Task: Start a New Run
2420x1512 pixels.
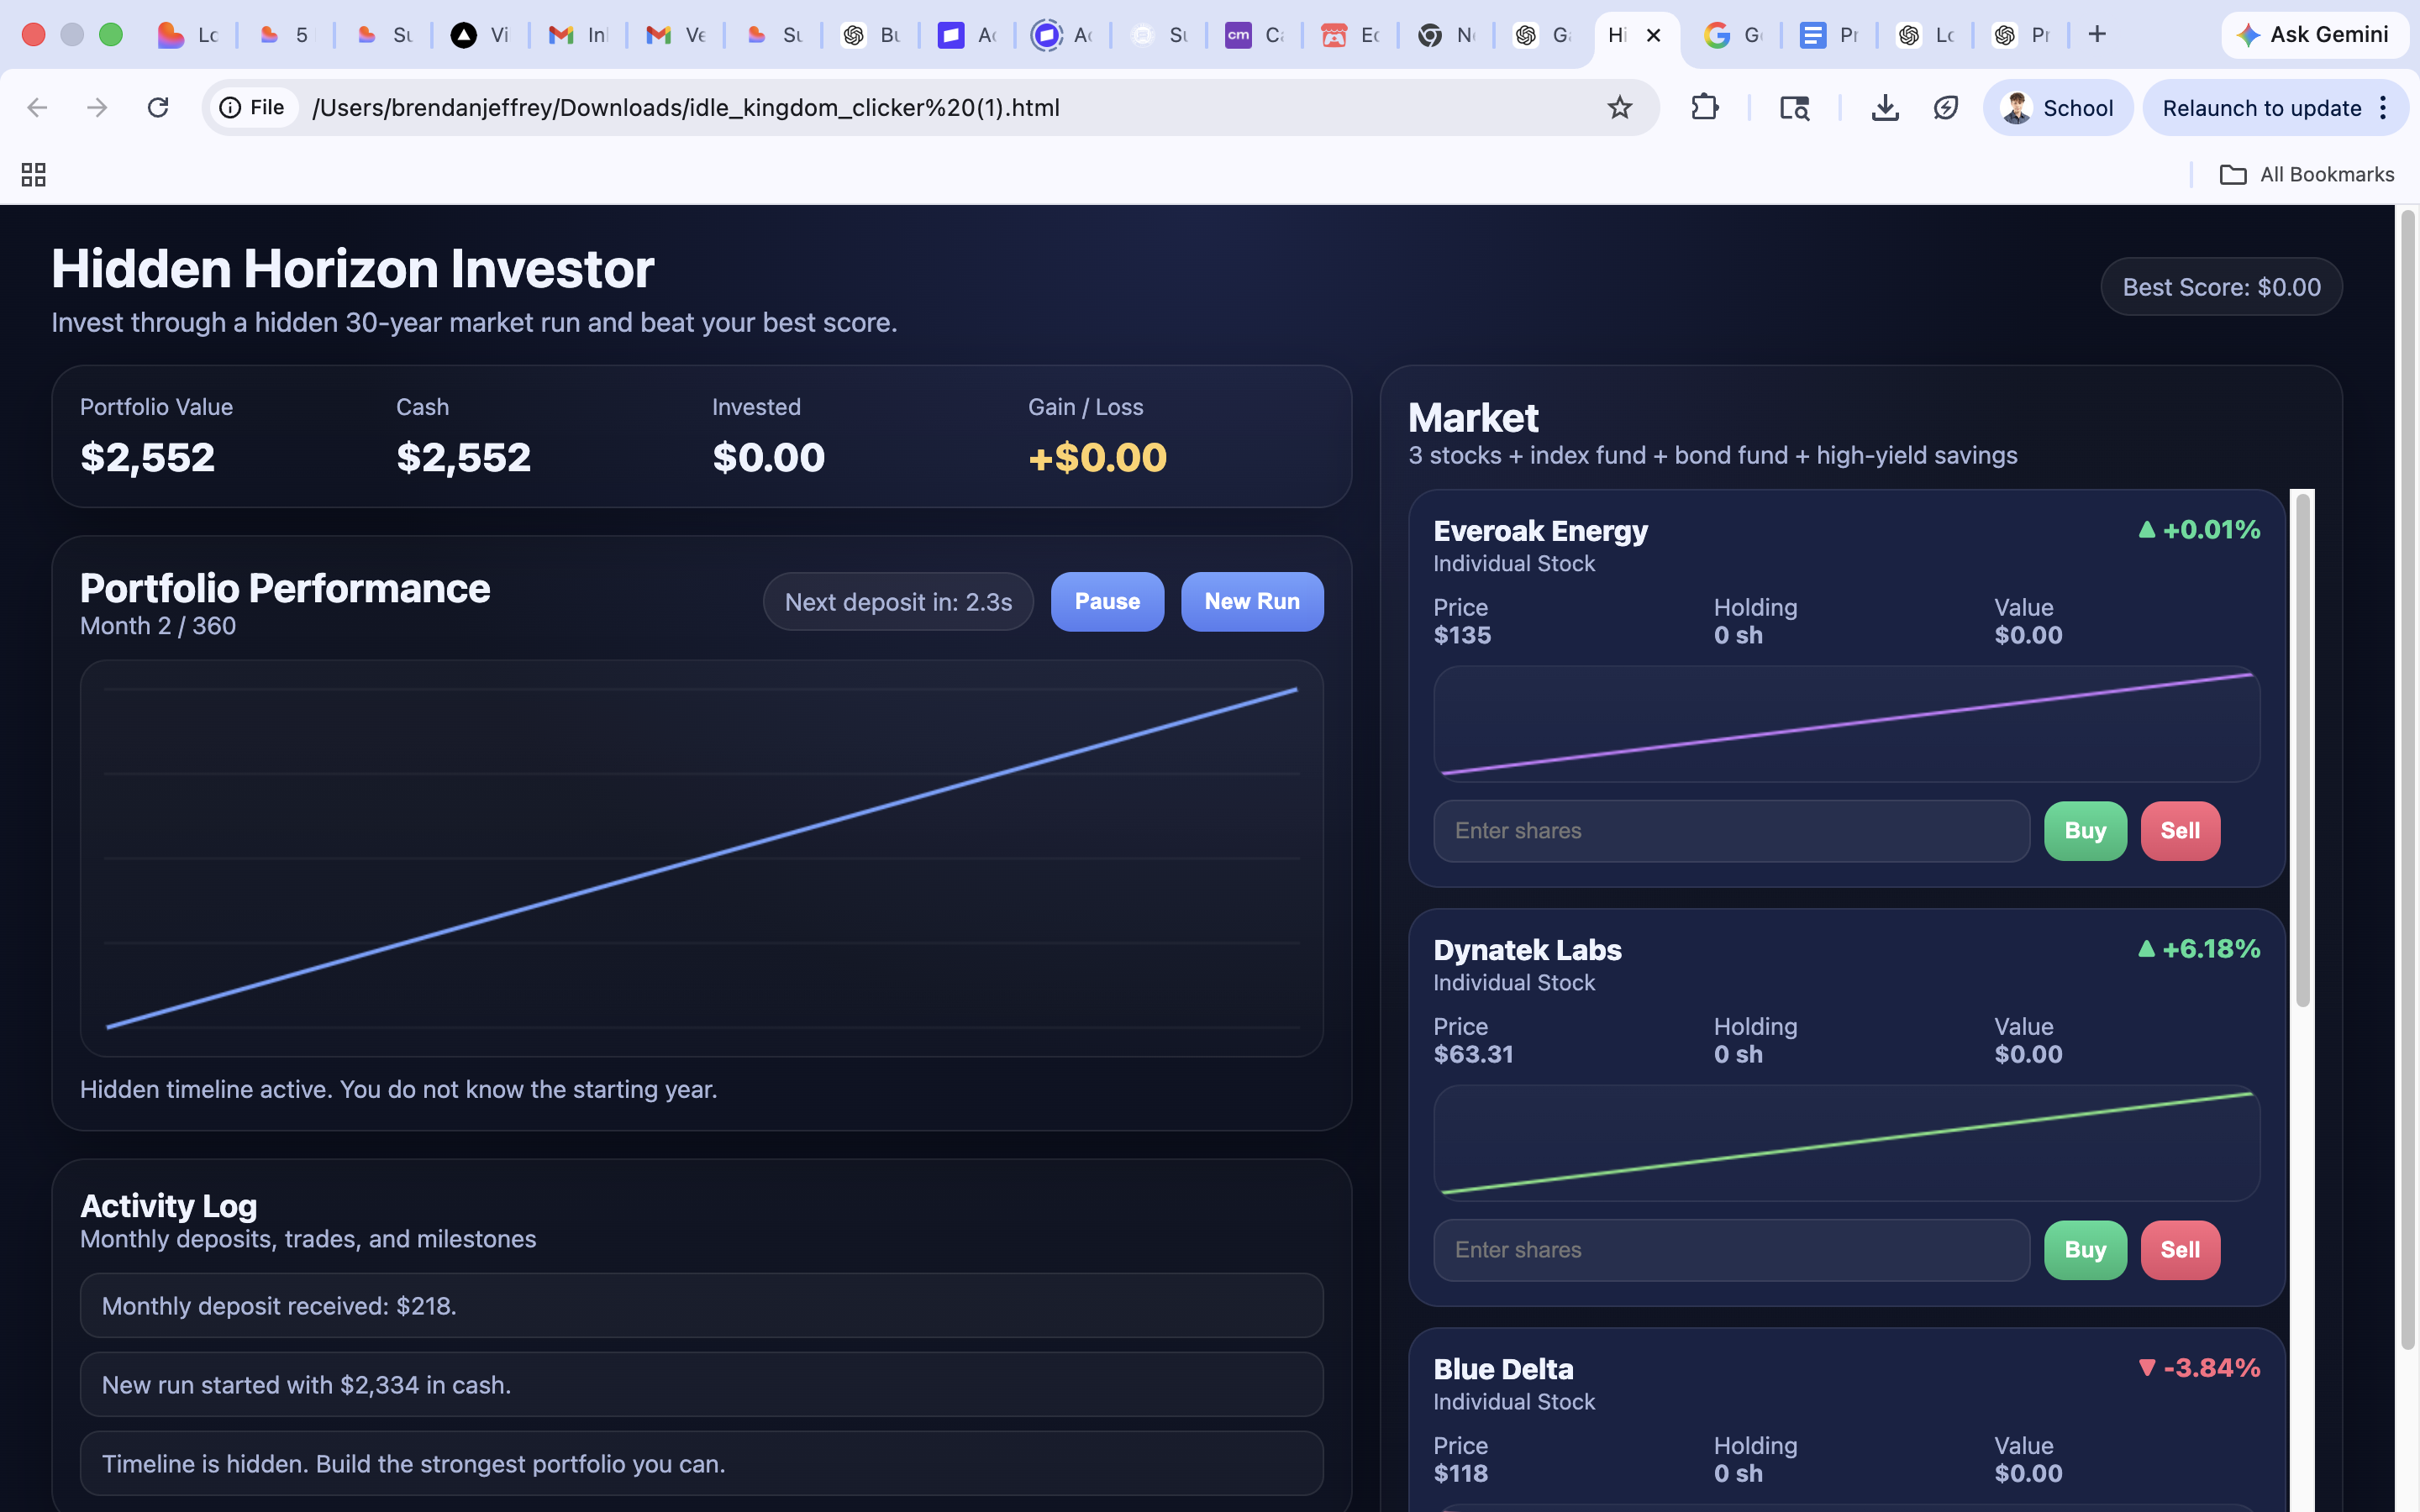Action: 1251,601
